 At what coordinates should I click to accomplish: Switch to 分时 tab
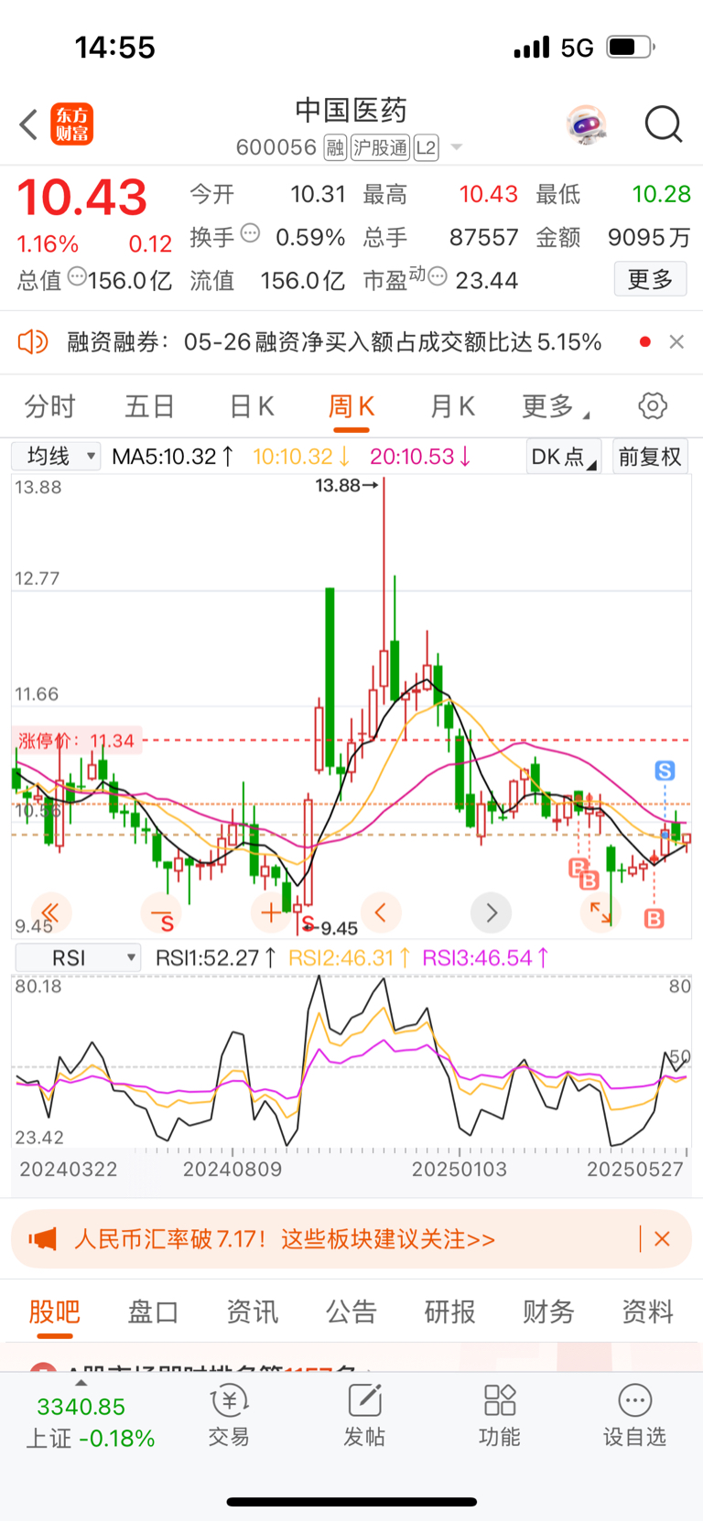(x=49, y=405)
